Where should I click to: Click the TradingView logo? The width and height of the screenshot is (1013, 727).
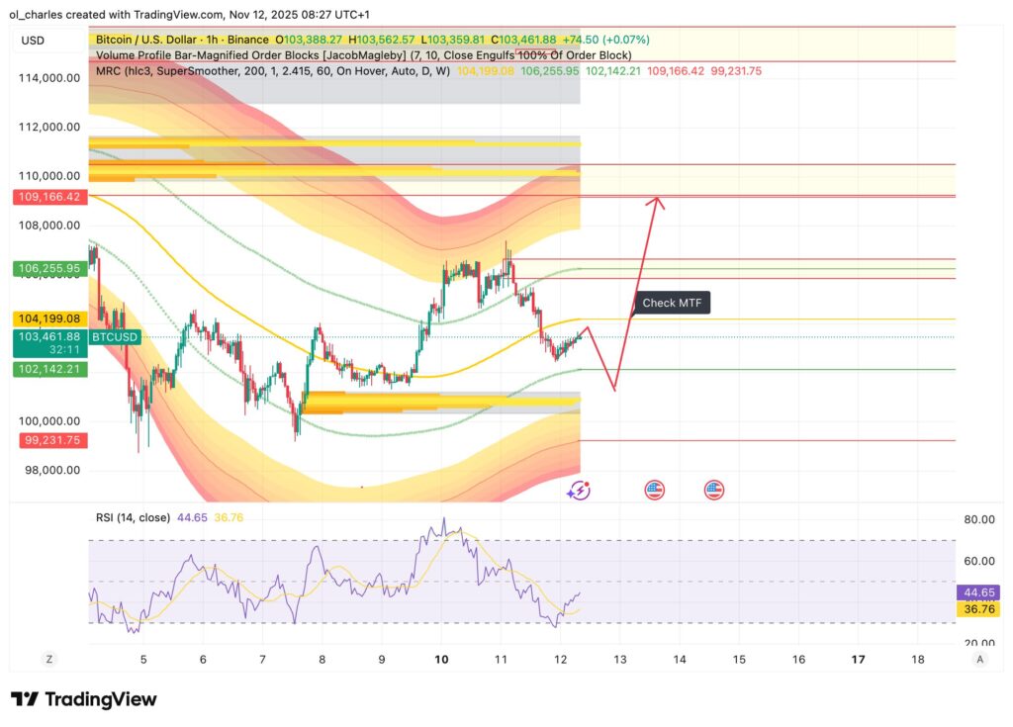coord(83,699)
